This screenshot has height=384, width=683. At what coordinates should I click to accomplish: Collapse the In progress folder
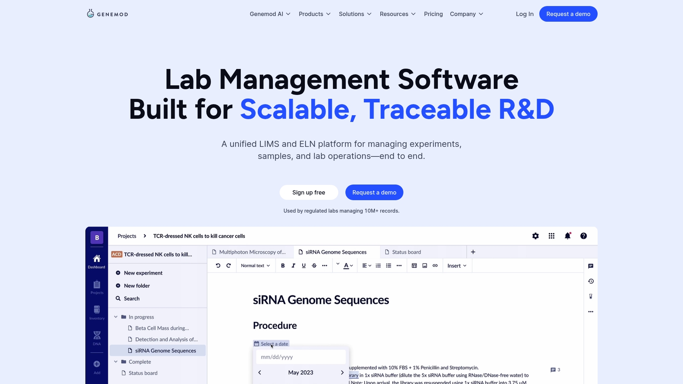click(115, 317)
